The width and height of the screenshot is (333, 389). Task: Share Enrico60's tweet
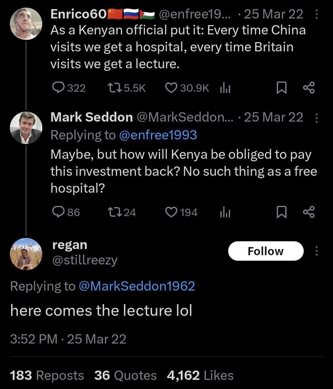tap(309, 88)
